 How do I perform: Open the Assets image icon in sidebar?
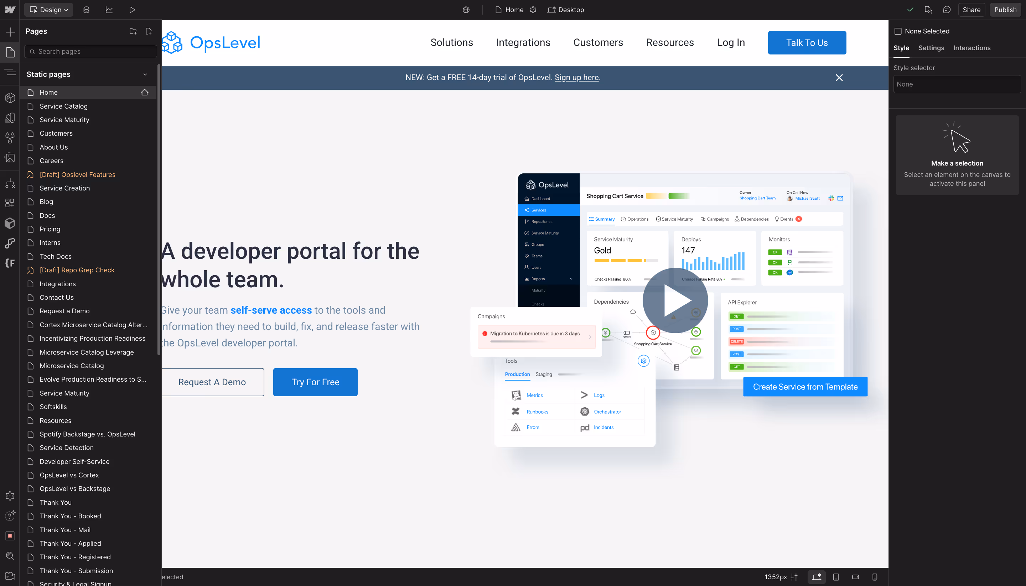[x=10, y=158]
